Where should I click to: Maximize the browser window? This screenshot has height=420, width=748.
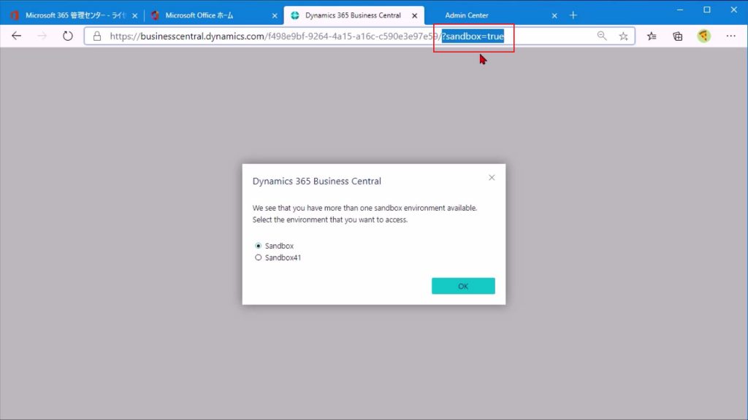pyautogui.click(x=707, y=9)
